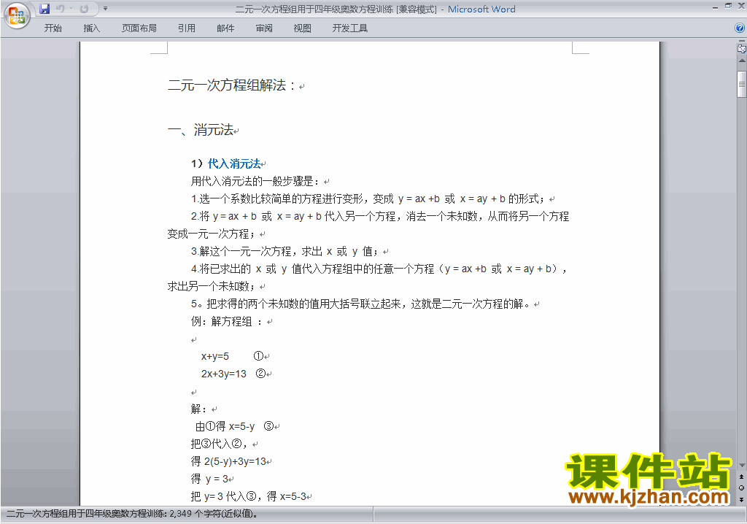This screenshot has height=524, width=747.
Task: Open the blue Help question mark icon
Action: (x=740, y=28)
